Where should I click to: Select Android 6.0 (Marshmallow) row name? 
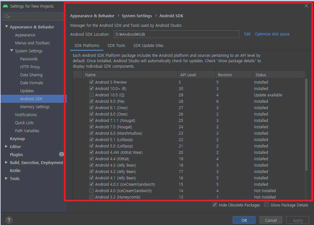click(x=119, y=133)
